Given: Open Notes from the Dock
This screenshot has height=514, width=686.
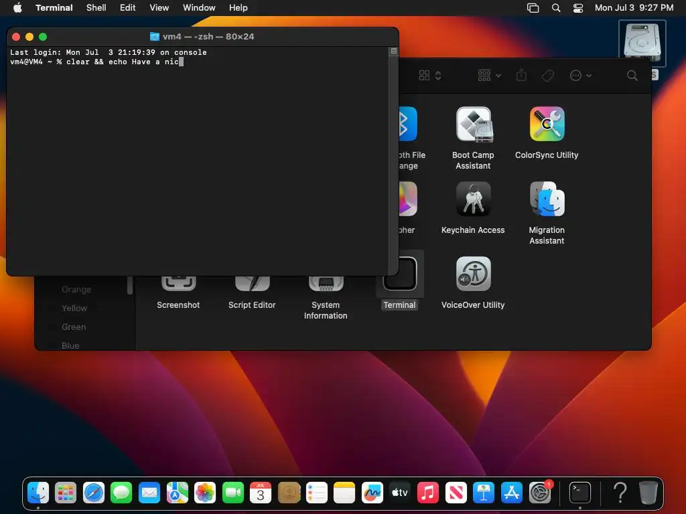Looking at the screenshot, I should [x=344, y=493].
